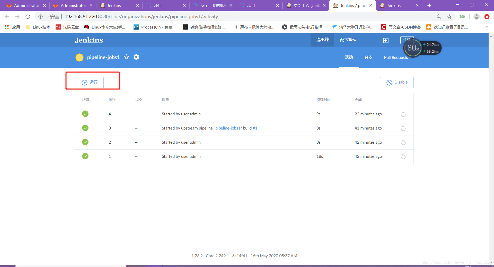This screenshot has height=267, width=494.
Task: Open the browser zoom magnifier icon
Action: (x=439, y=17)
